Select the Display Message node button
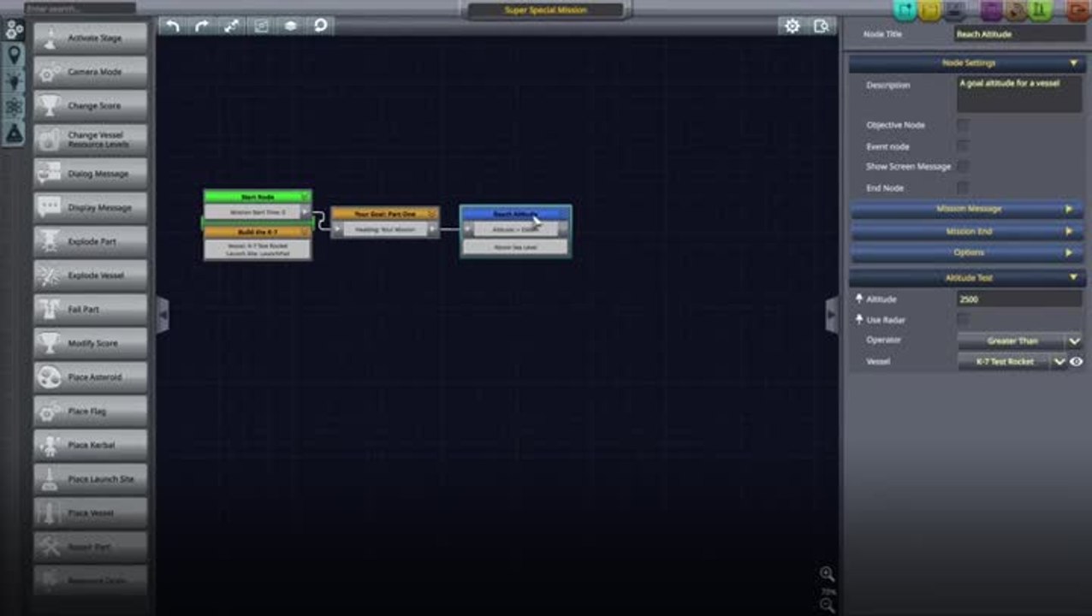Viewport: 1092px width, 616px height. [x=90, y=208]
